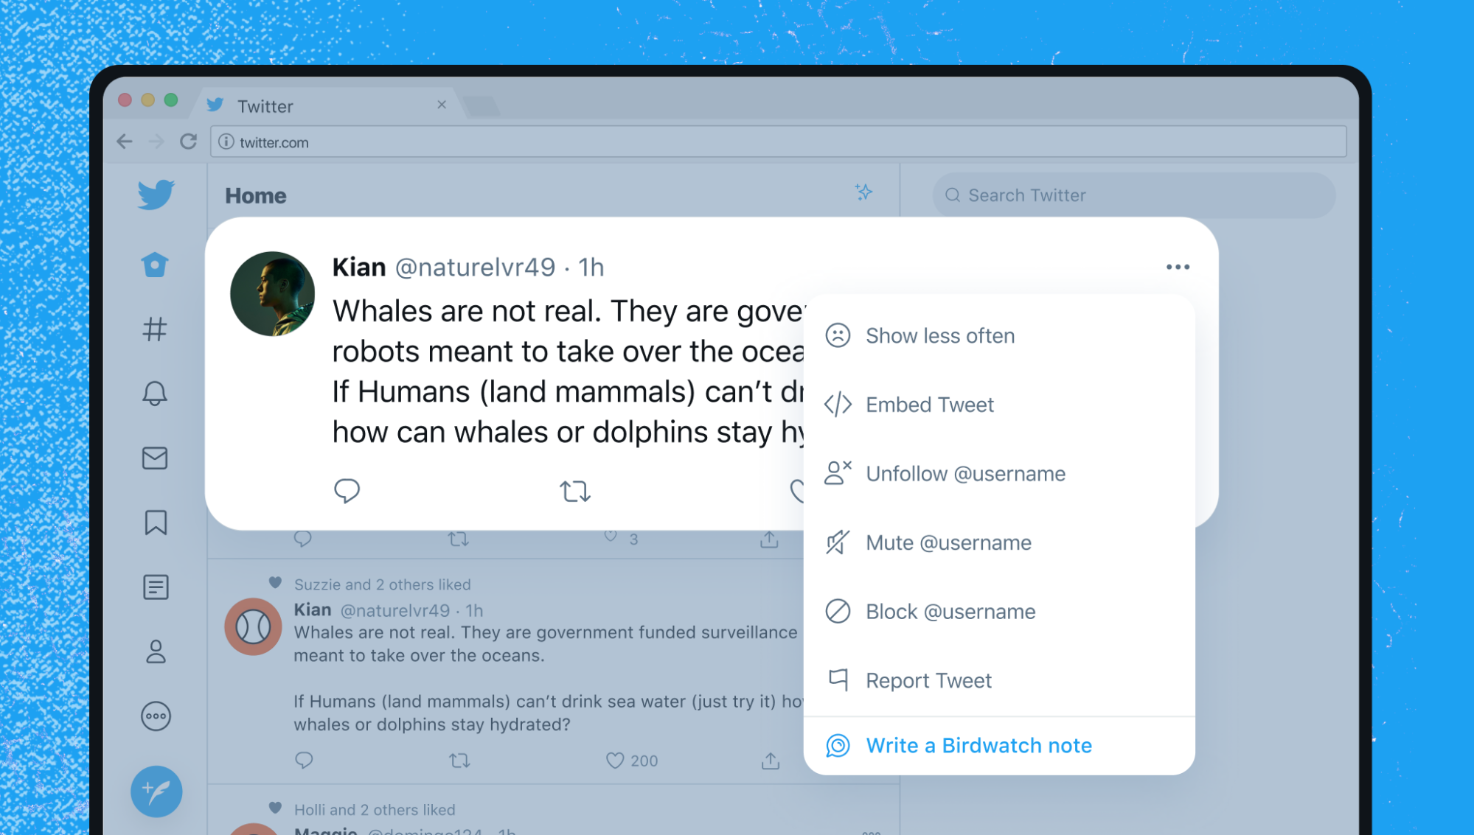Open the Explore/hashtag panel

pyautogui.click(x=156, y=329)
